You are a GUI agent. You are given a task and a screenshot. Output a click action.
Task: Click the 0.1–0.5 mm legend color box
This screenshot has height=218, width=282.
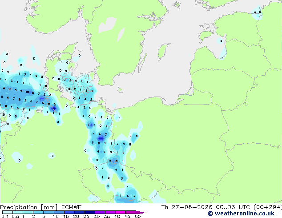[x=8, y=212]
